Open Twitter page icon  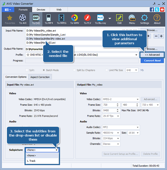coord(157,10)
